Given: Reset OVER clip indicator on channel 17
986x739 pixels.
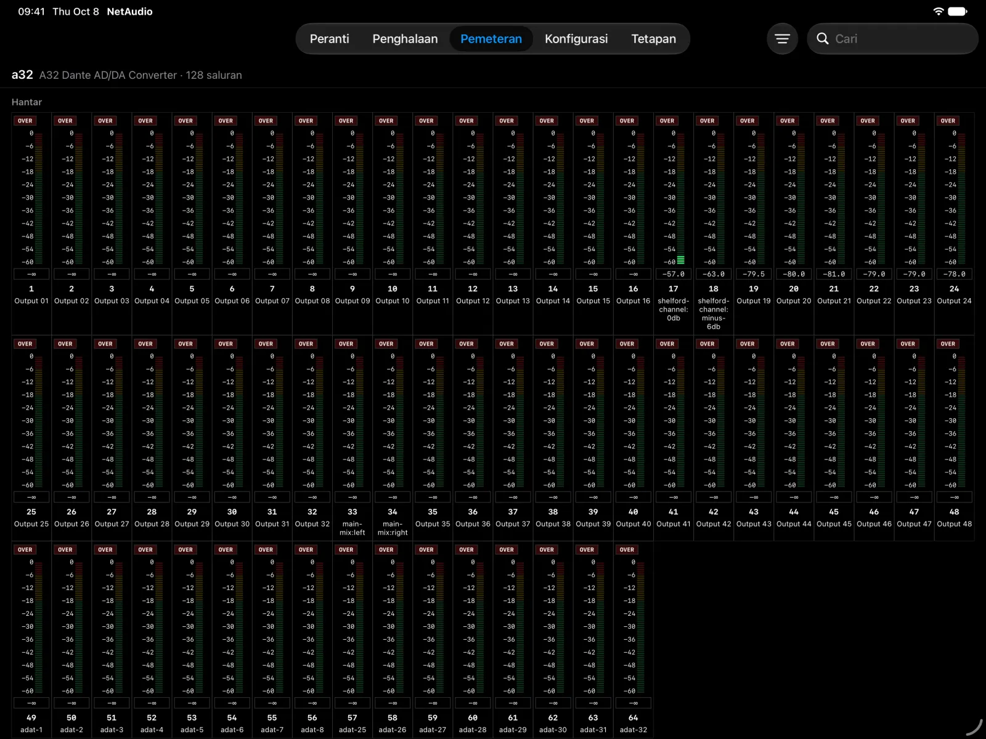Looking at the screenshot, I should 667,121.
